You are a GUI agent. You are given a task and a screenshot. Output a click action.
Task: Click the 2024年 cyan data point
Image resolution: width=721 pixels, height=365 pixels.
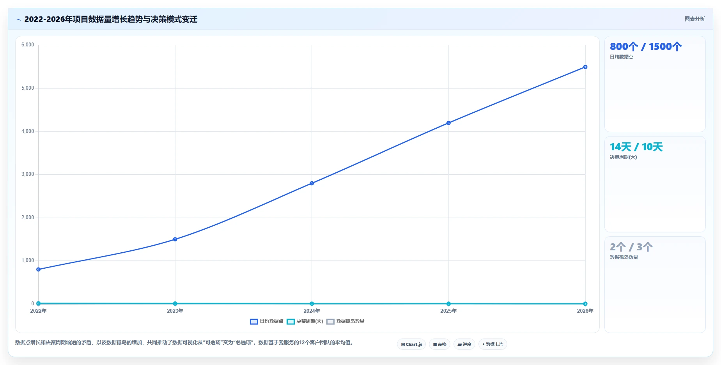click(312, 304)
